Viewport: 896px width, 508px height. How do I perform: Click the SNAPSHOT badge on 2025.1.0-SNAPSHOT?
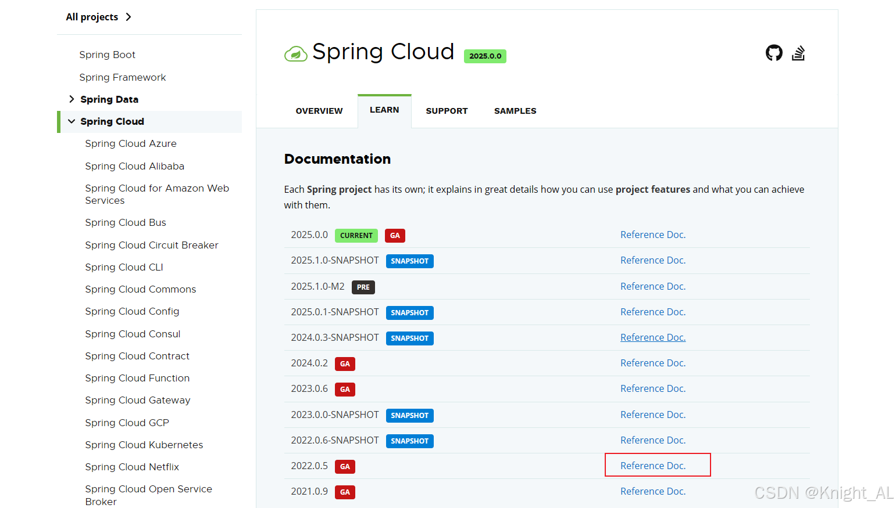(410, 261)
